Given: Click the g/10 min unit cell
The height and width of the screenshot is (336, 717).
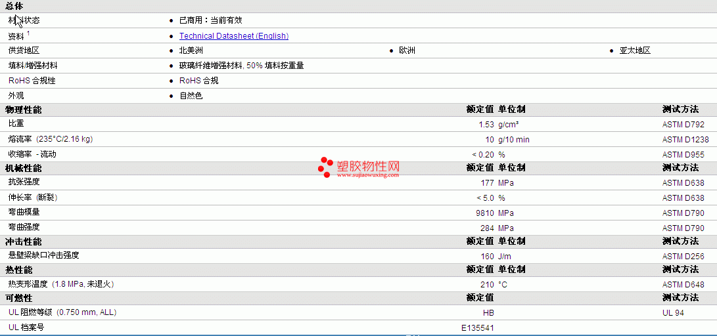Looking at the screenshot, I should coord(513,140).
